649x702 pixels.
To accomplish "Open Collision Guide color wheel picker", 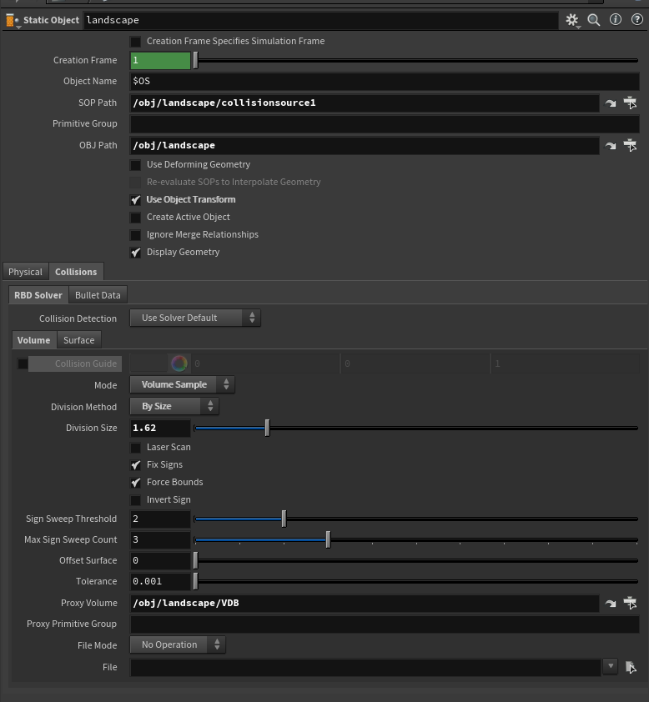I will pyautogui.click(x=179, y=364).
